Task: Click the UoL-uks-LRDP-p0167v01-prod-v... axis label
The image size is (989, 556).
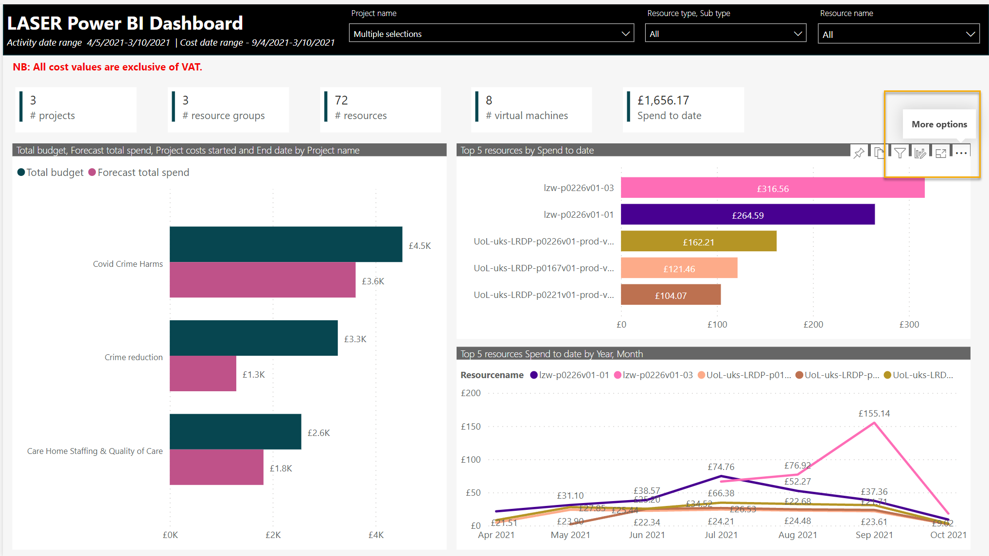Action: click(x=544, y=268)
